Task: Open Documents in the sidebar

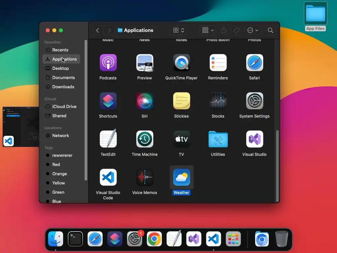Action: [x=61, y=78]
